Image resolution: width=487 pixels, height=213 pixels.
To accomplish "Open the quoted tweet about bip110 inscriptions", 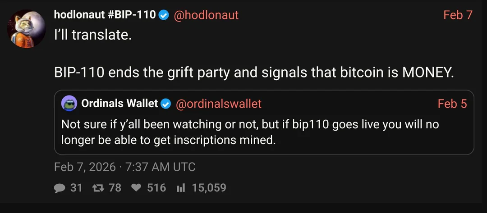I will point(250,132).
